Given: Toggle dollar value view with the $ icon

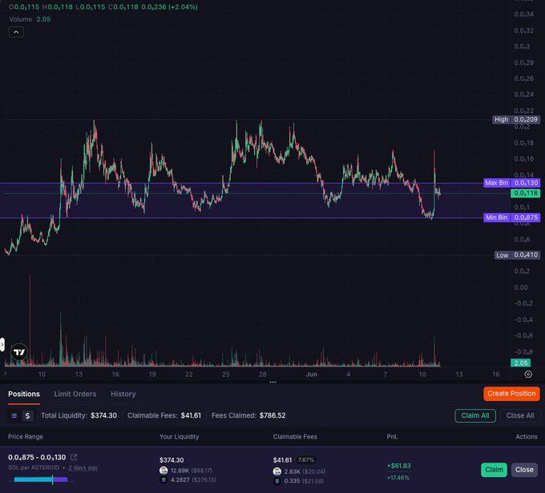Looking at the screenshot, I should 27,415.
